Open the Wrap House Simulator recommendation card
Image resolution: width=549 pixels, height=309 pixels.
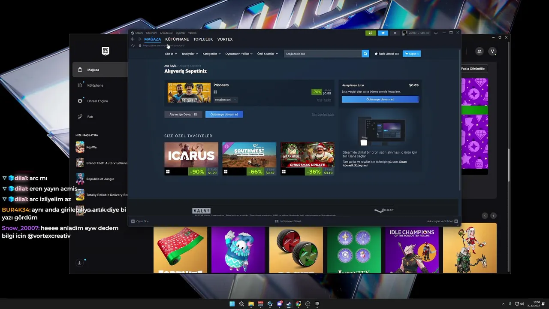[x=307, y=159]
